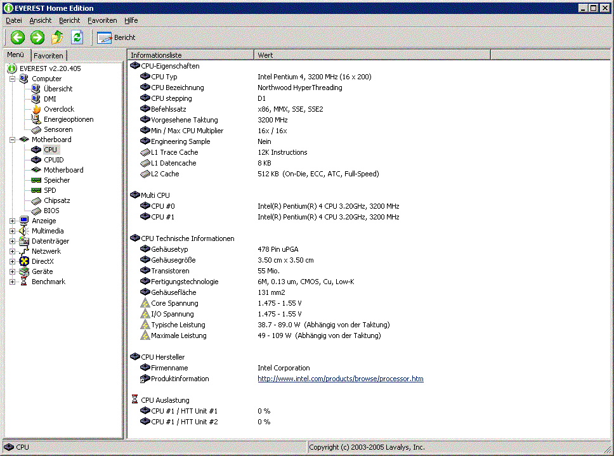This screenshot has height=456, width=614.
Task: Select the SPD memory icon
Action: click(x=36, y=190)
